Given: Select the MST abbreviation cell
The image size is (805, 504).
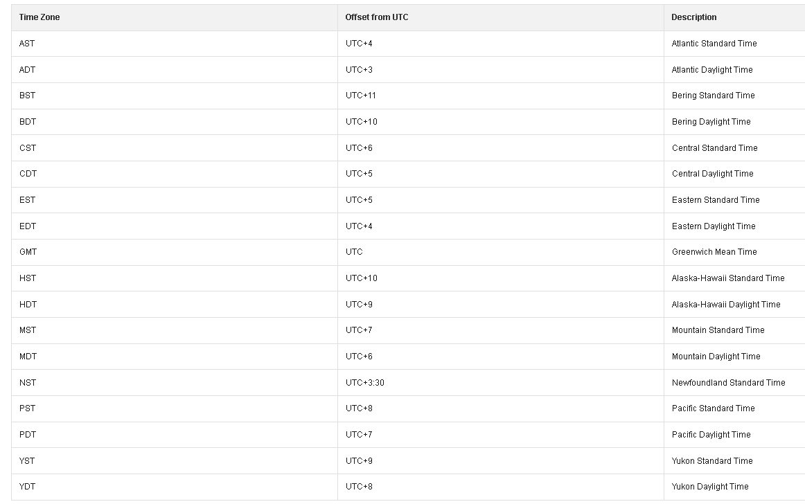Looking at the screenshot, I should (174, 330).
